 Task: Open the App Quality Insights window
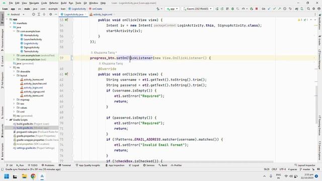tap(88, 165)
